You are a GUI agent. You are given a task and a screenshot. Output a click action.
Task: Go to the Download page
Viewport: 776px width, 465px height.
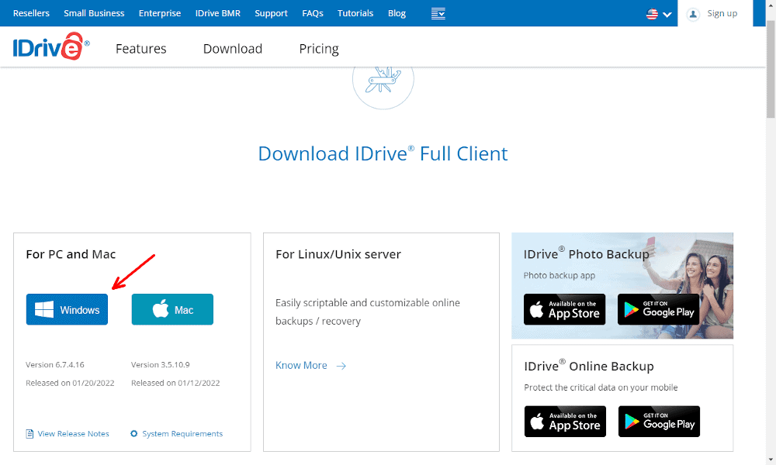coord(233,49)
